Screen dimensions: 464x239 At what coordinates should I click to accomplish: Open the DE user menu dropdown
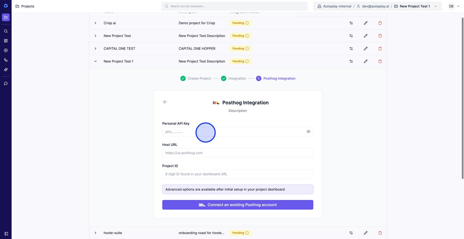pyautogui.click(x=454, y=6)
